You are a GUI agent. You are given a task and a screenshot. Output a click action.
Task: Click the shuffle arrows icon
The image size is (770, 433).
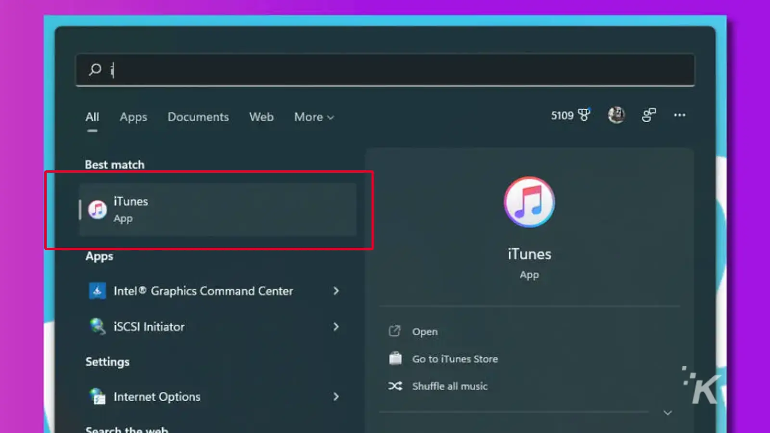tap(395, 386)
